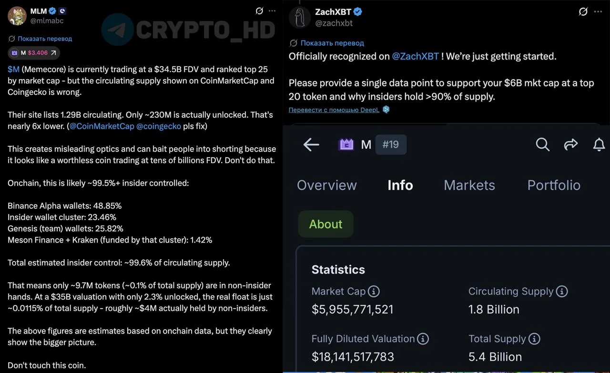Screen dimensions: 610x373
Task: Click the info icon next to Fully Diluted Valuation
Action: 423,339
